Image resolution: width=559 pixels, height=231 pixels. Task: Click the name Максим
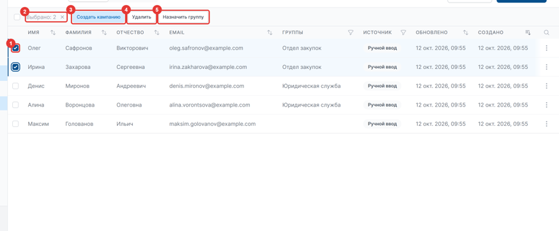pos(38,124)
